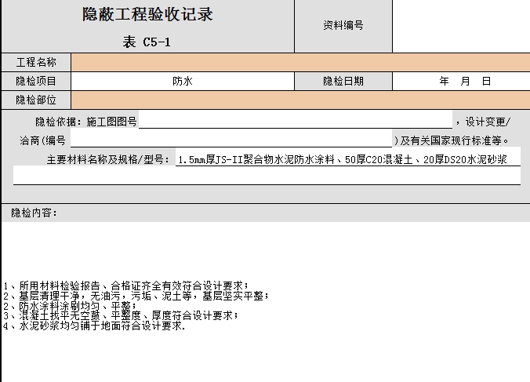This screenshot has width=530, height=382.
Task: Click the 施工图图号 blank input line
Action: 296,120
